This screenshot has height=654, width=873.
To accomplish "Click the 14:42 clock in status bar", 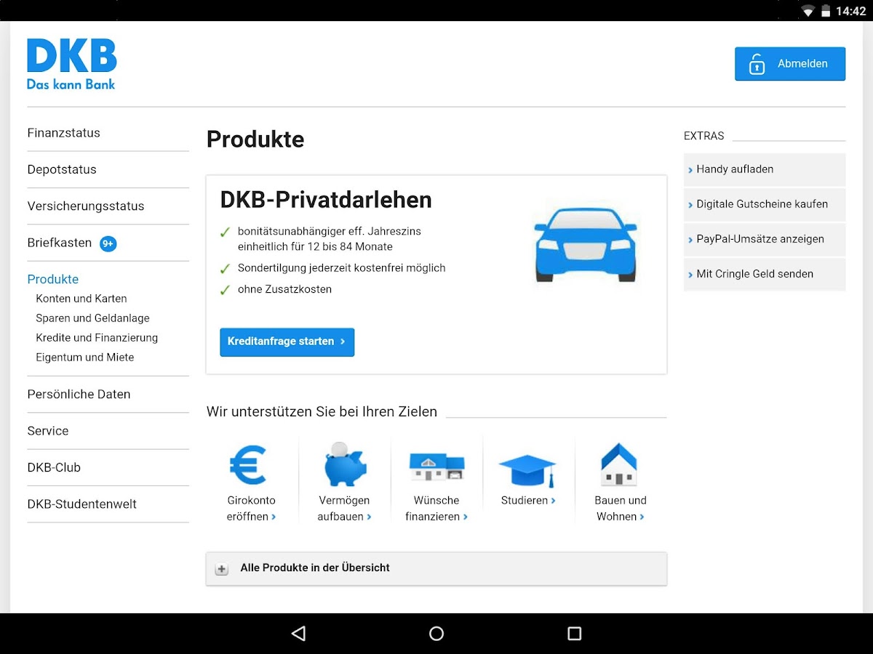I will point(851,11).
